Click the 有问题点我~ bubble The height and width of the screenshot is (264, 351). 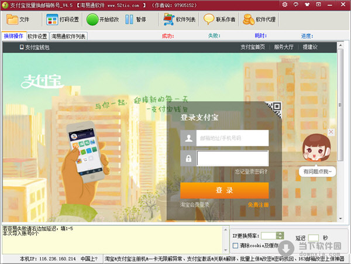pyautogui.click(x=318, y=172)
